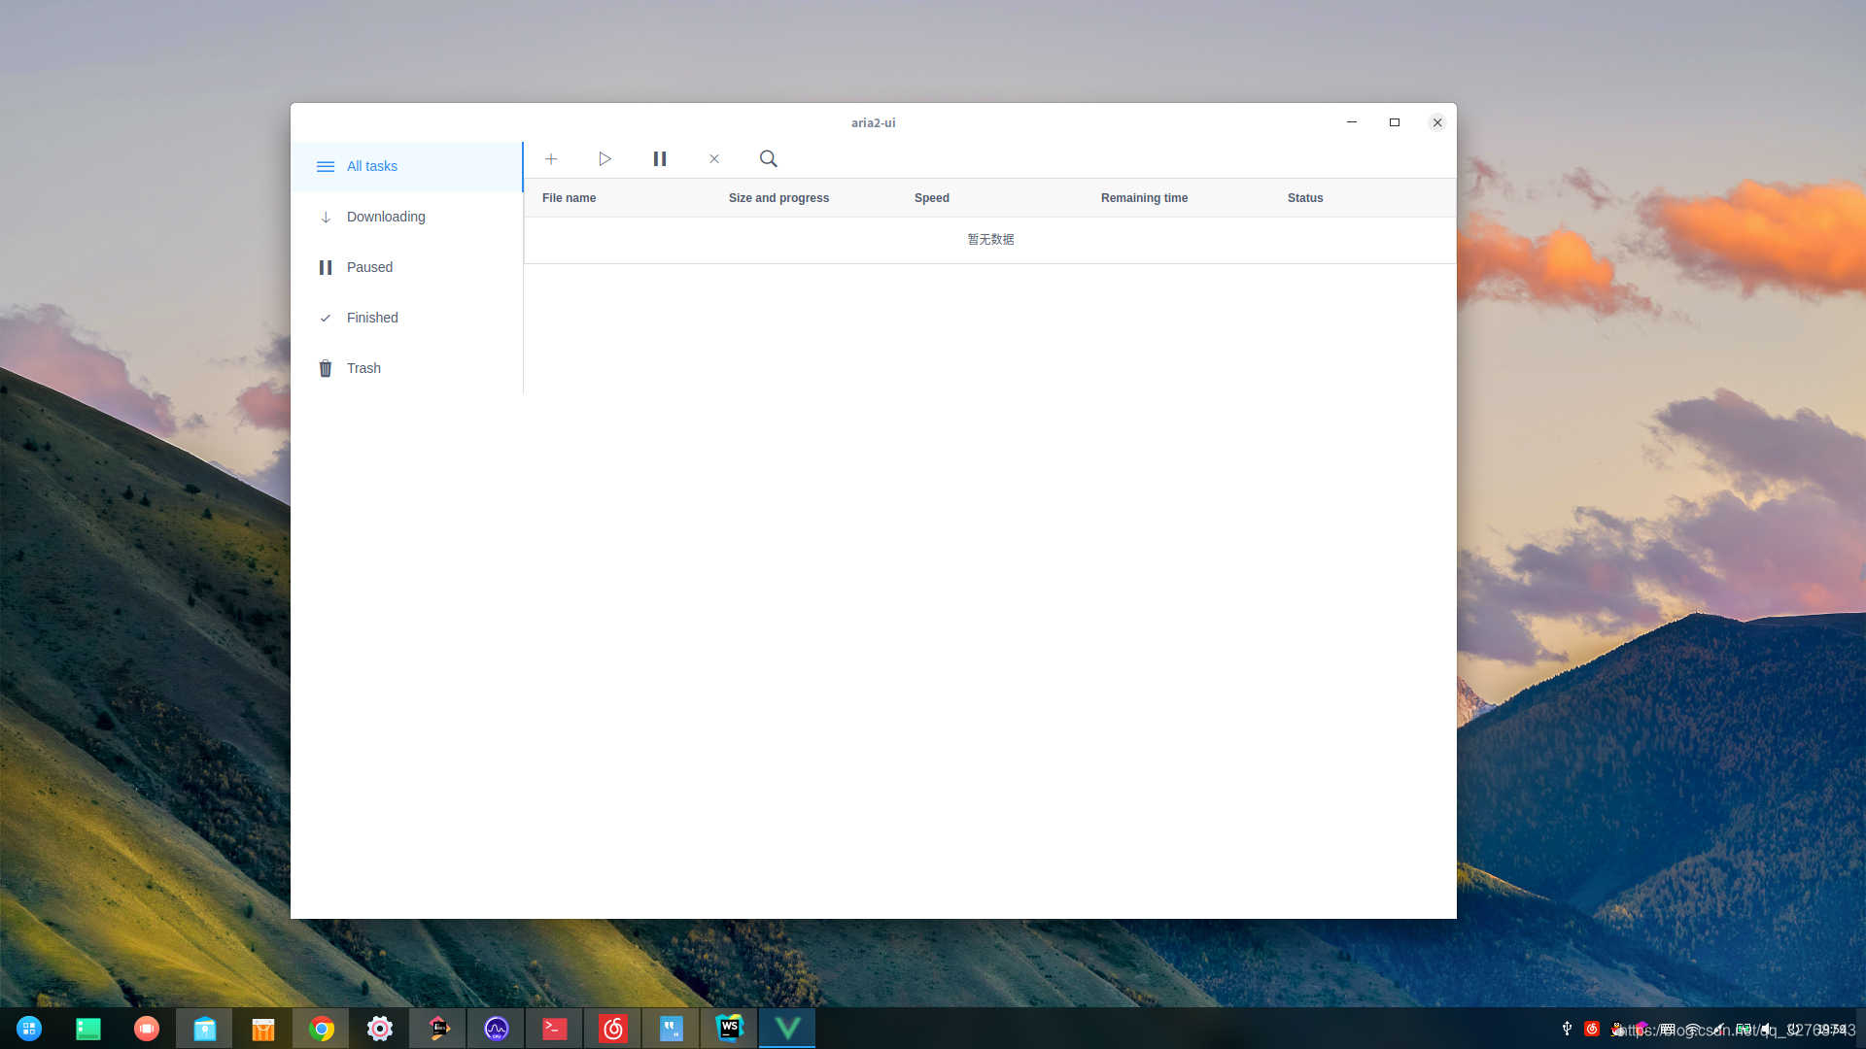
Task: Click the USB device tray icon
Action: [x=1567, y=1029]
